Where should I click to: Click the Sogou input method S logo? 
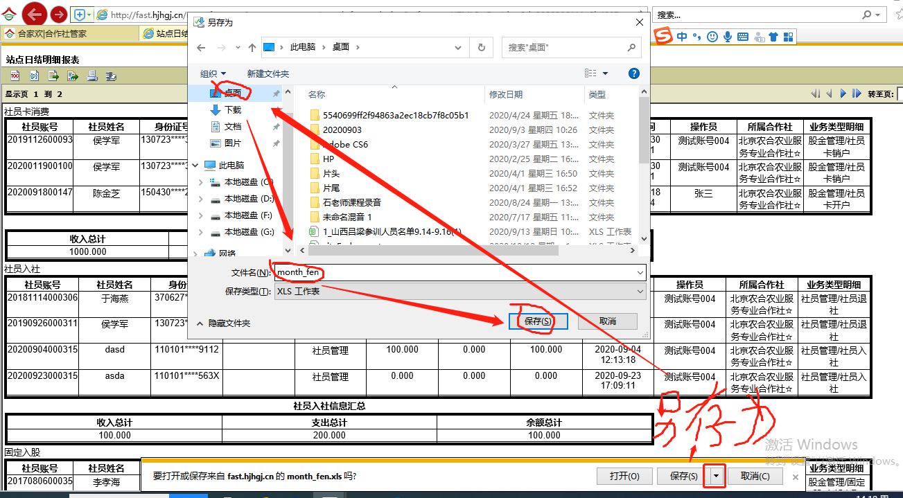(x=664, y=35)
